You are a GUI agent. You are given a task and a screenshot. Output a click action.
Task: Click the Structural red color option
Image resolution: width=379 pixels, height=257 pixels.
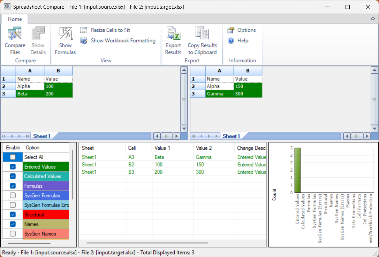point(46,215)
